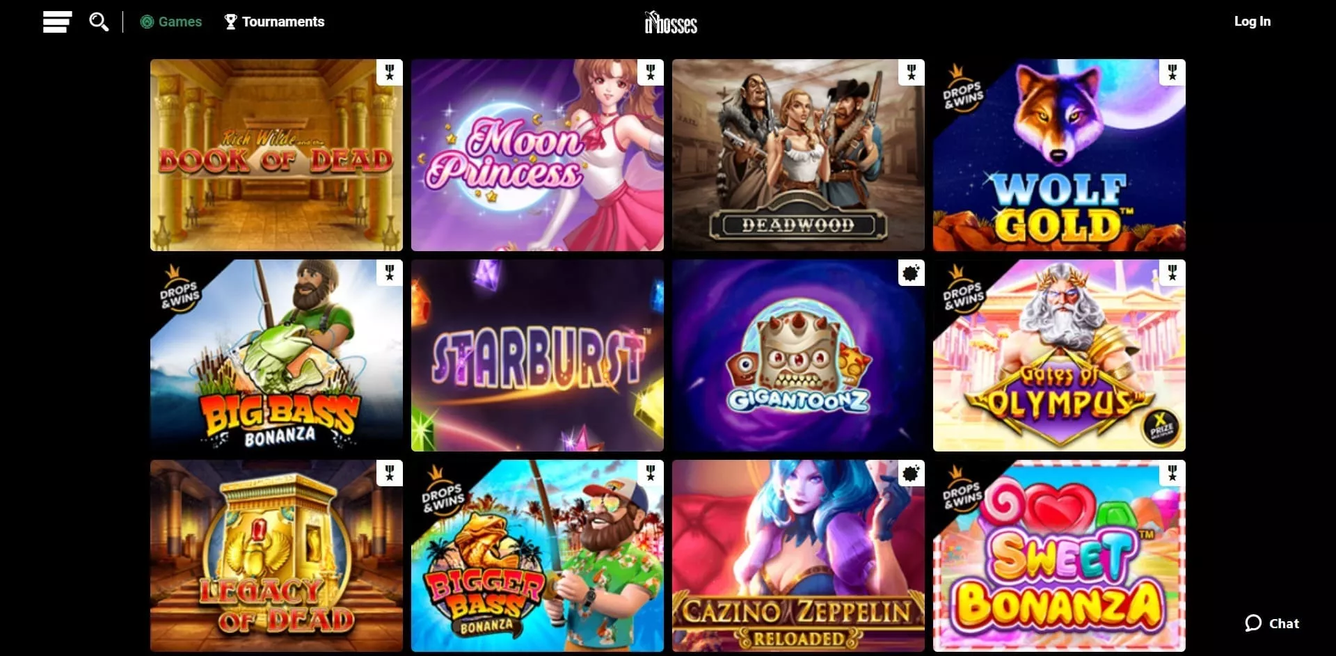Click the X Prize badge on Gates of Olympus
Image resolution: width=1336 pixels, height=656 pixels.
click(1161, 427)
